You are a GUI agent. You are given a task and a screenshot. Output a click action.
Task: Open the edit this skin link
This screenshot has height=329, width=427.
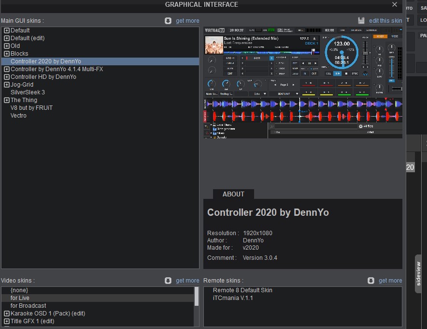385,21
